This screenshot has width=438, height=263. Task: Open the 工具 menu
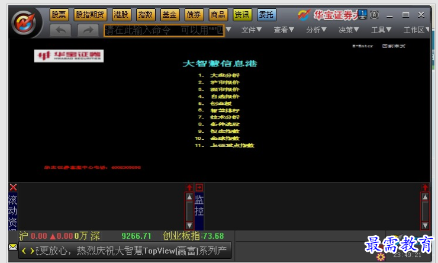click(x=381, y=30)
